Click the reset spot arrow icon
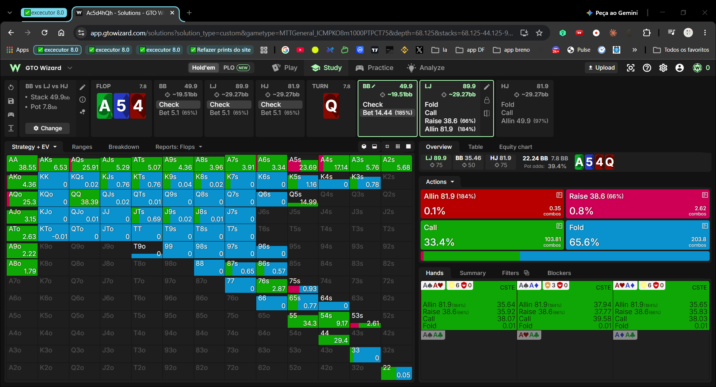The width and height of the screenshot is (716, 387). pos(11,87)
